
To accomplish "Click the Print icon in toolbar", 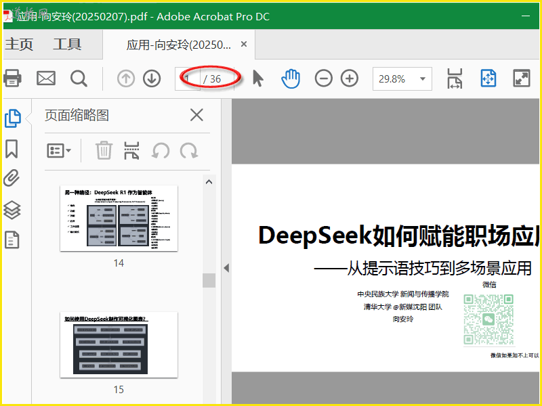I will [12, 78].
